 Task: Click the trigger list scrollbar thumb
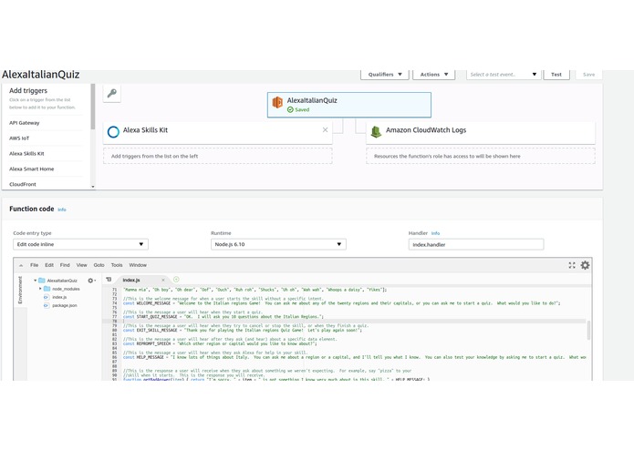(x=93, y=107)
